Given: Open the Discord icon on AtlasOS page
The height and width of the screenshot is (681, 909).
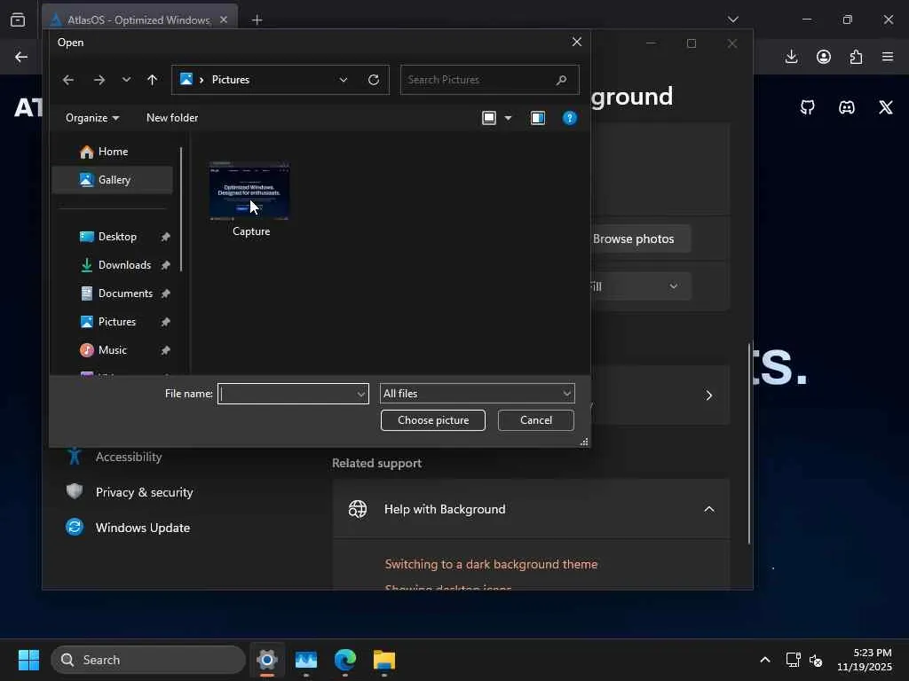Looking at the screenshot, I should [x=846, y=107].
